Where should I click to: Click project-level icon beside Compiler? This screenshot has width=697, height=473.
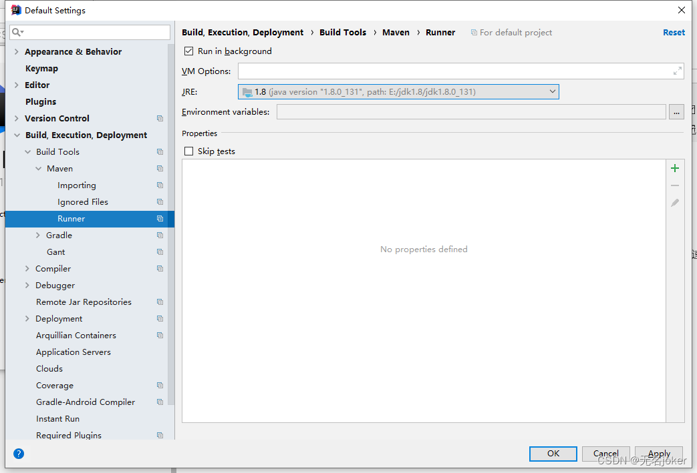tap(160, 268)
